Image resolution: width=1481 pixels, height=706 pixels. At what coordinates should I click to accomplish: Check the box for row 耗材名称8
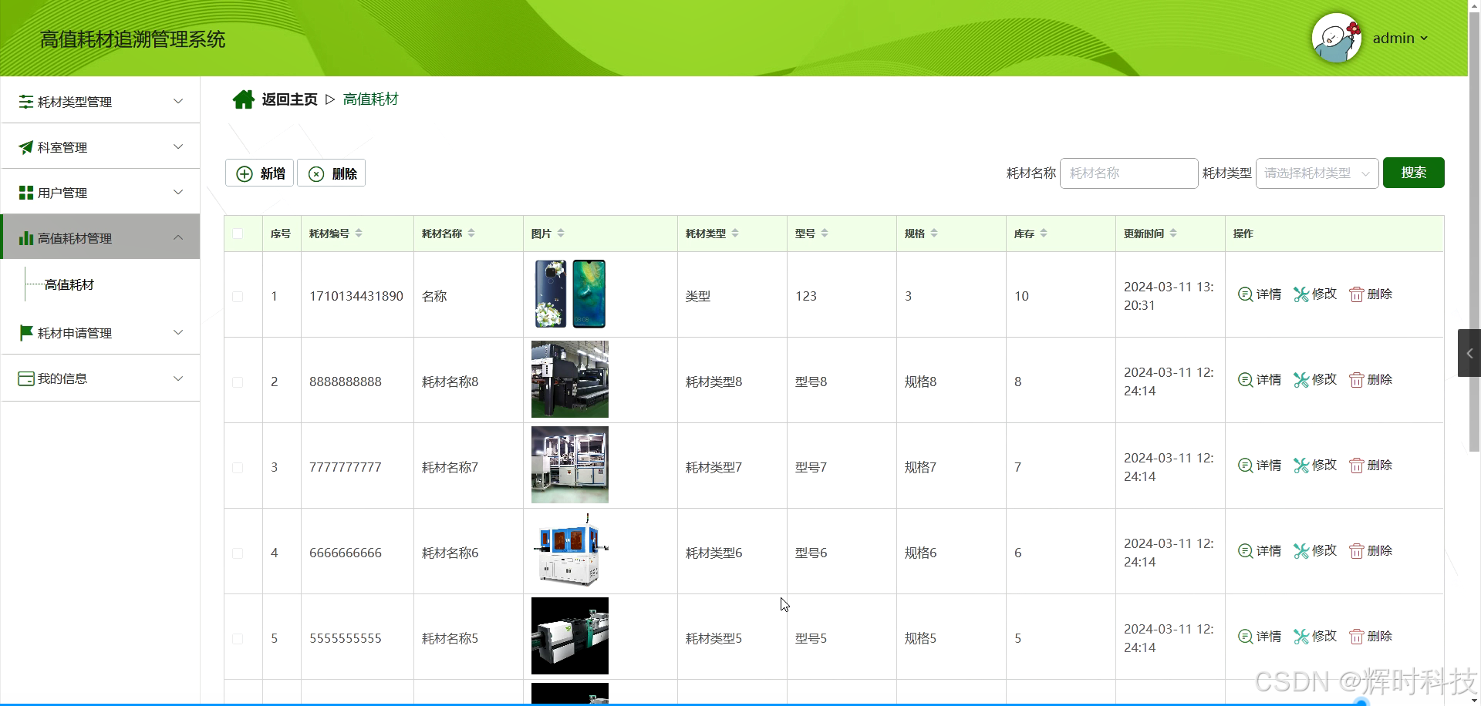click(x=238, y=382)
